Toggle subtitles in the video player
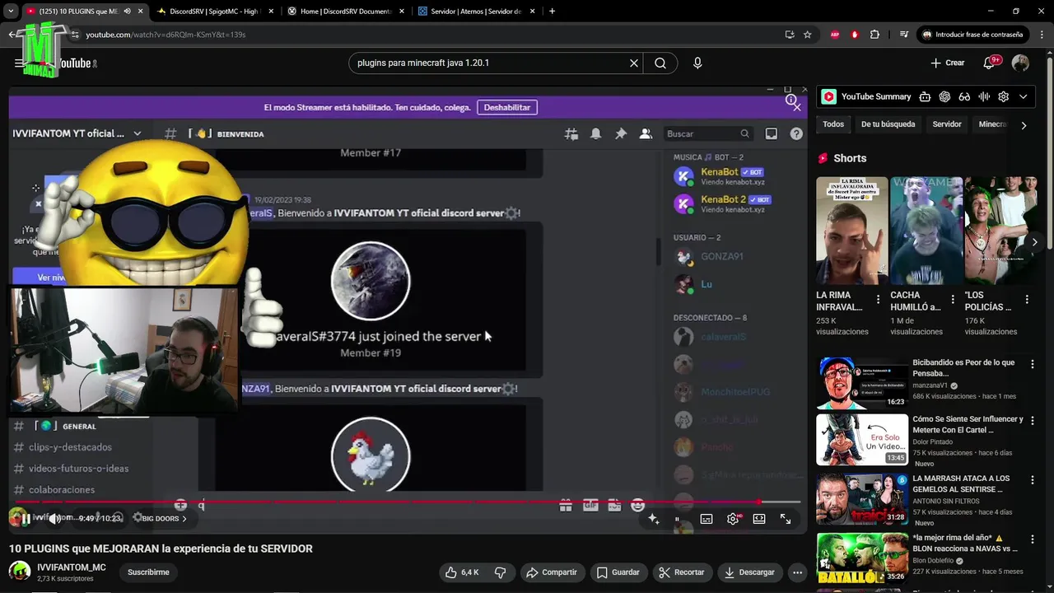Screen dimensions: 1054x593 (707, 519)
